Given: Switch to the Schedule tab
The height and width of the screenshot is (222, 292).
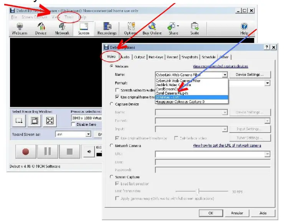Looking at the screenshot, I should (x=209, y=57).
